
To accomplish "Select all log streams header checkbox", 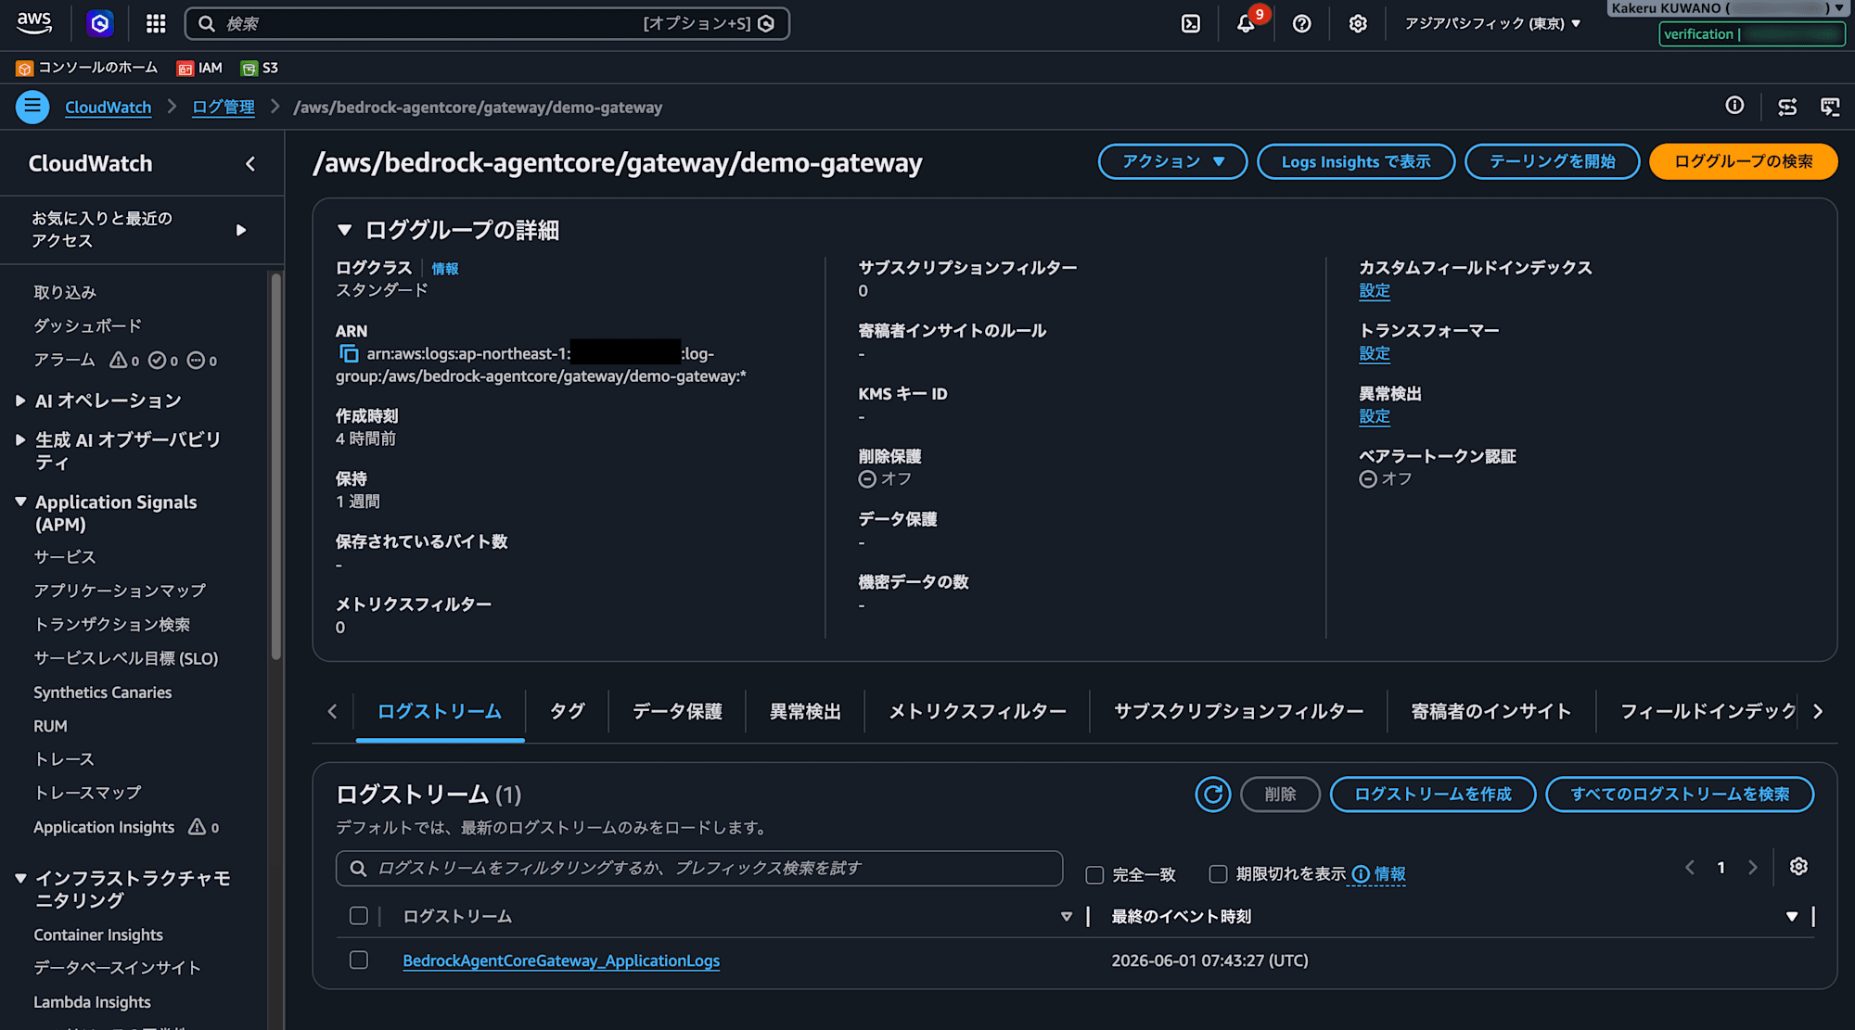I will click(359, 916).
